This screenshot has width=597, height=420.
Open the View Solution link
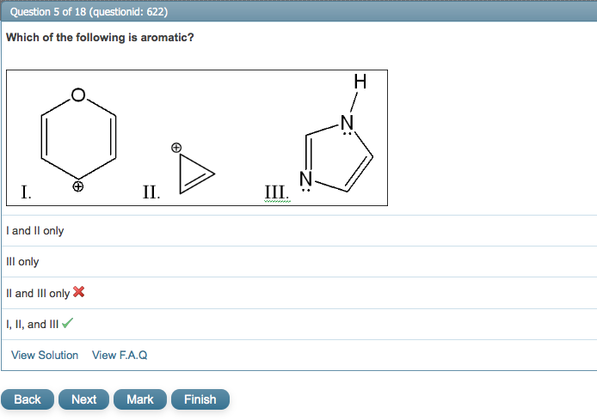[45, 356]
